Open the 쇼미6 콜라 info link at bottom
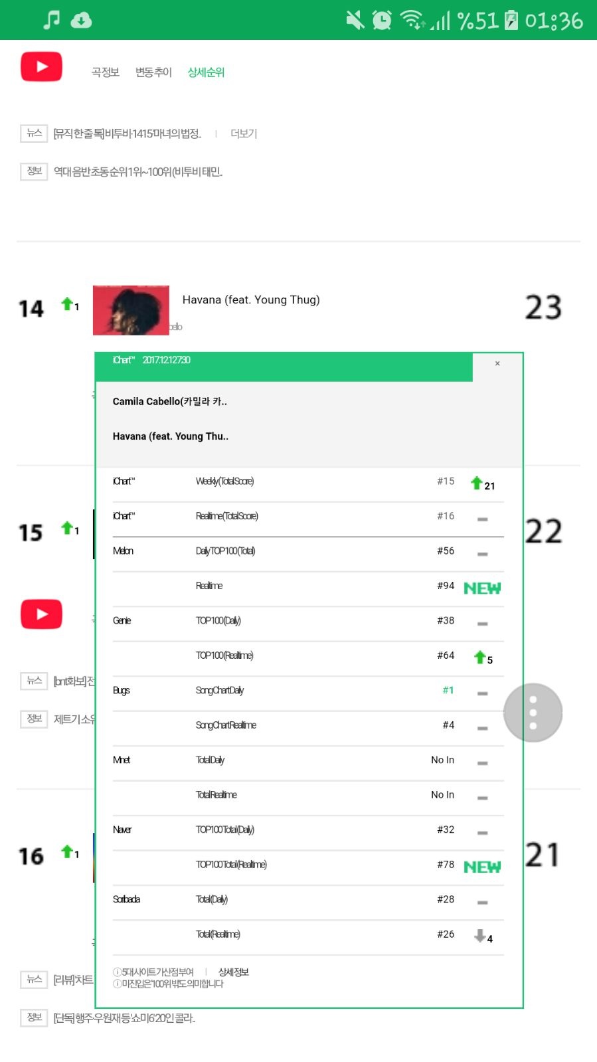 124,1018
